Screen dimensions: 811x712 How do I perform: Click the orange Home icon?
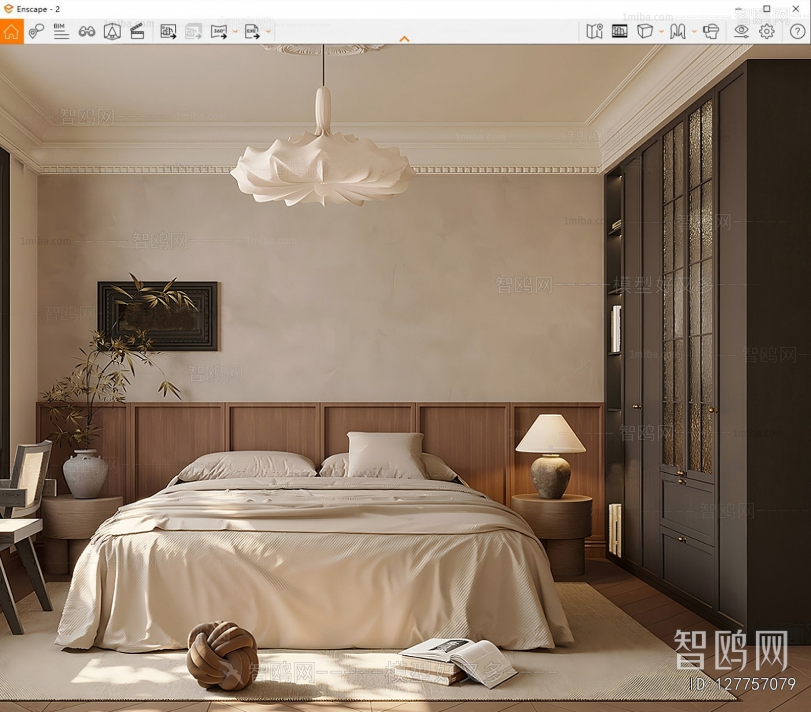click(11, 32)
